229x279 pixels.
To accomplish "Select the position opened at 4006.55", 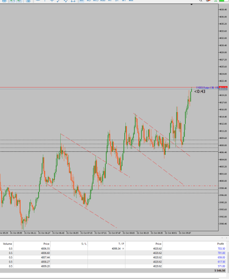I will click(114, 249).
